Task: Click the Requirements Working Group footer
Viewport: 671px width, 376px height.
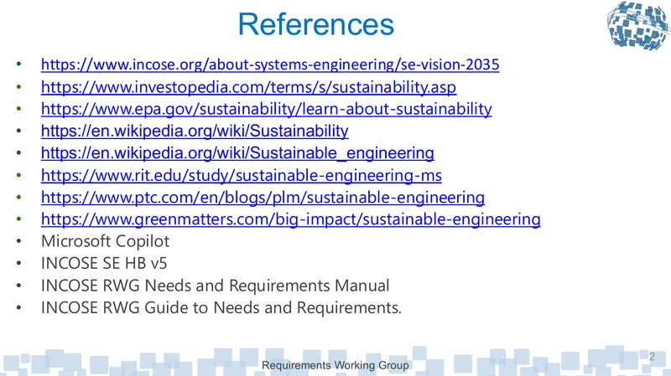Action: click(x=335, y=365)
